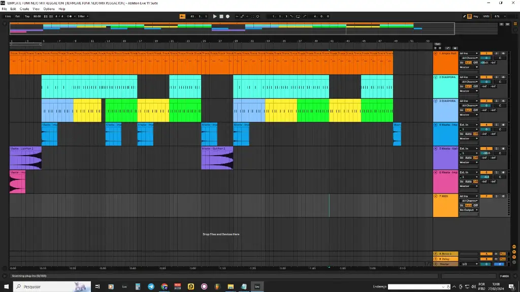
Task: Deactivate track 3 DIASPORA using its activator
Action: pyautogui.click(x=486, y=101)
